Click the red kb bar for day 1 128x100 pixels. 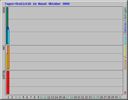click(8, 82)
